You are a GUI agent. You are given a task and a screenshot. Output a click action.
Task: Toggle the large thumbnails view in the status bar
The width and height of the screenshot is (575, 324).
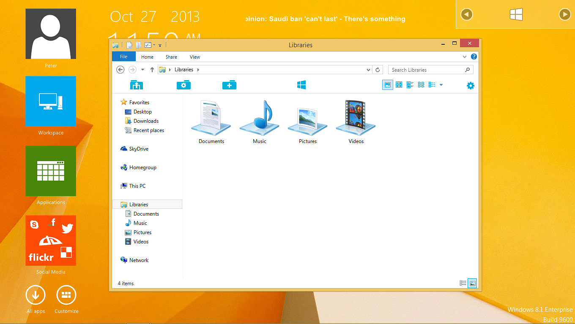coord(472,283)
